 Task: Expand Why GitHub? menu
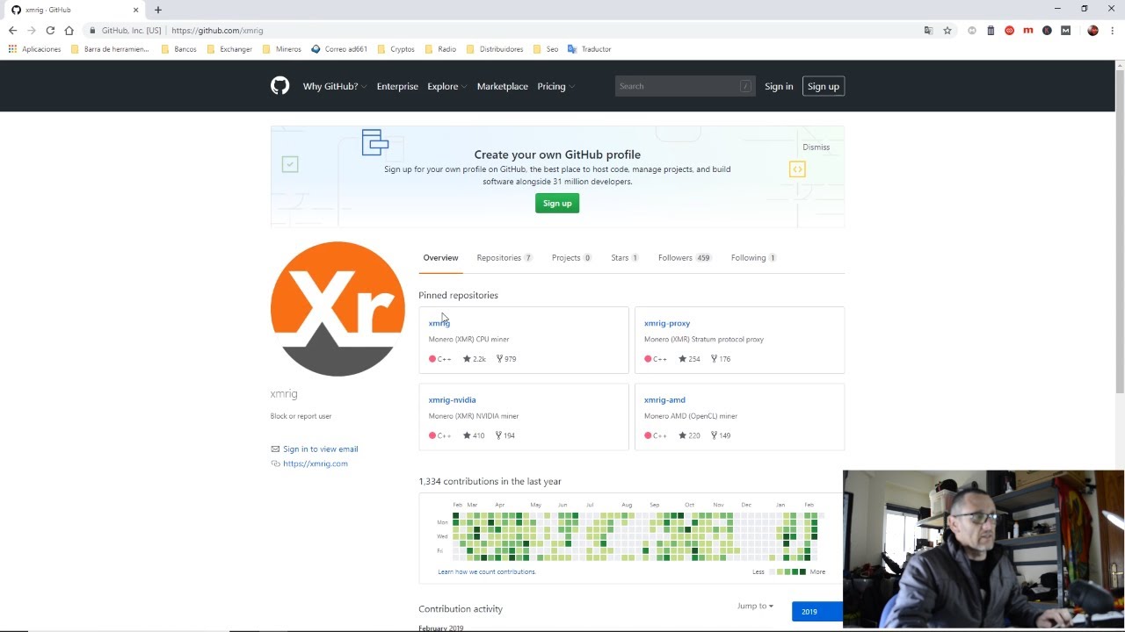[x=335, y=86]
